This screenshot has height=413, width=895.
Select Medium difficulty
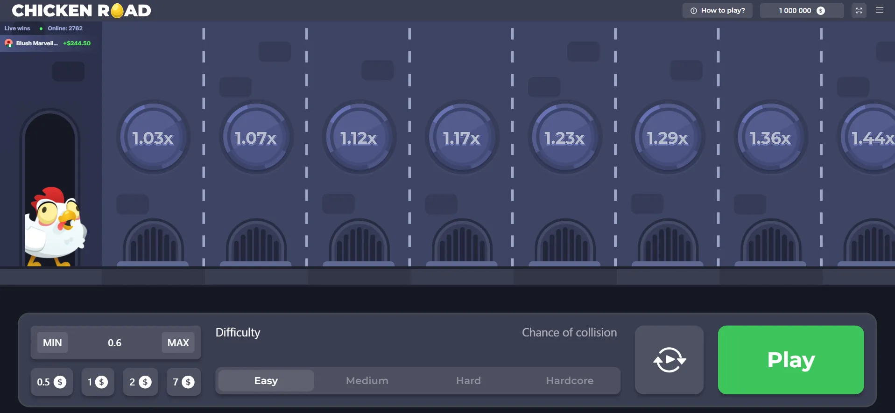click(x=367, y=381)
